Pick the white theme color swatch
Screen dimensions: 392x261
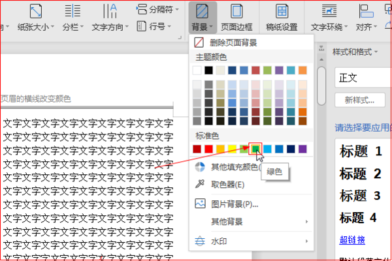[x=197, y=70]
